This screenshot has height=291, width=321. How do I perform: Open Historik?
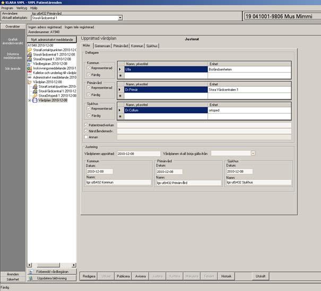click(x=226, y=276)
